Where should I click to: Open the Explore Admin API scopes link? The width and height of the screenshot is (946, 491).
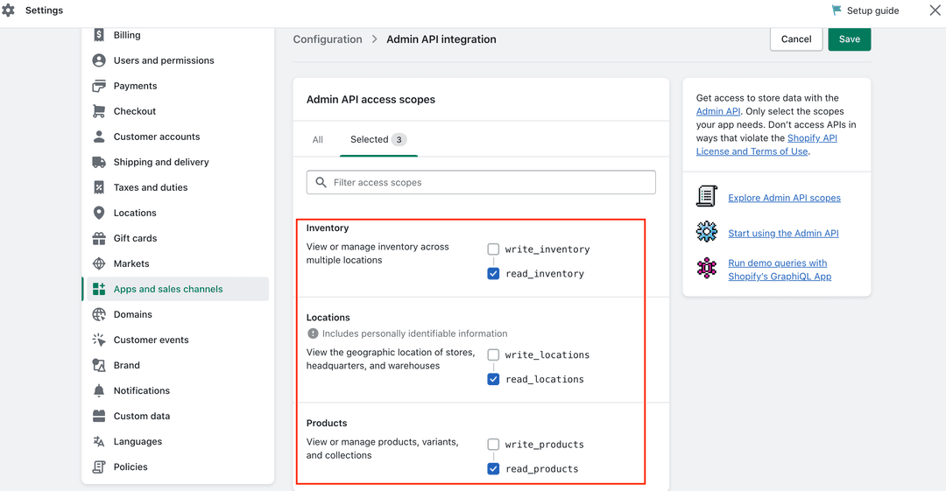coord(784,198)
